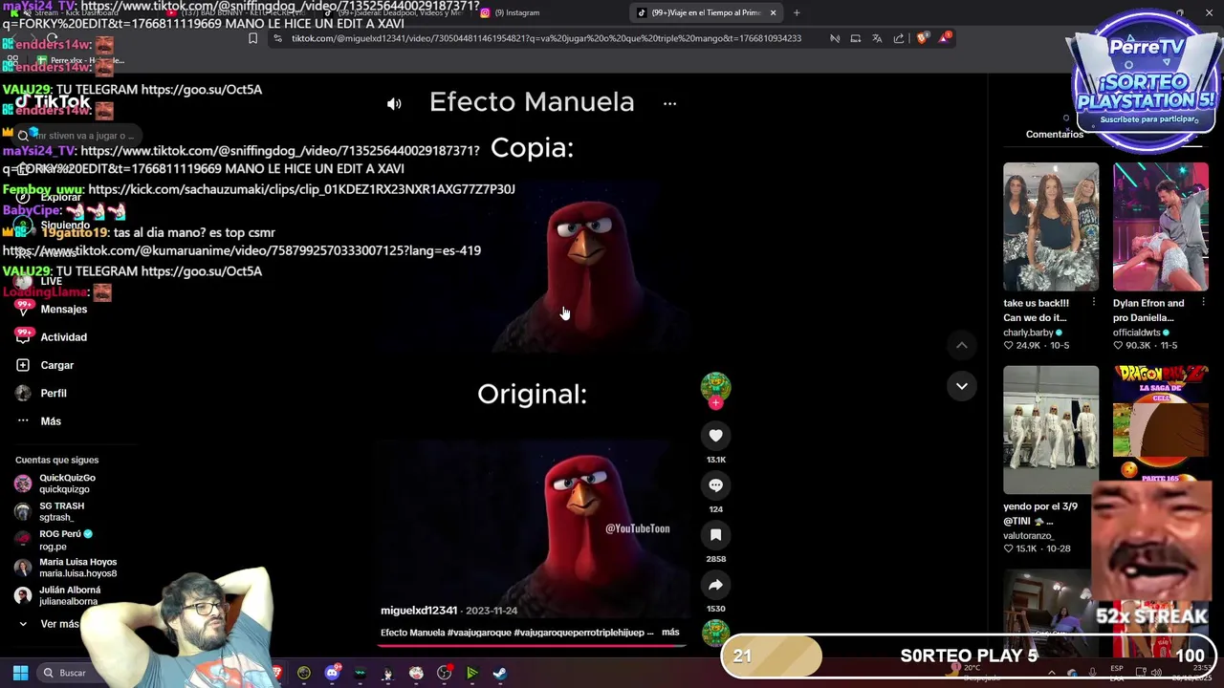1224x688 pixels.
Task: Save video with bookmark icon showing 2858
Action: (x=715, y=535)
